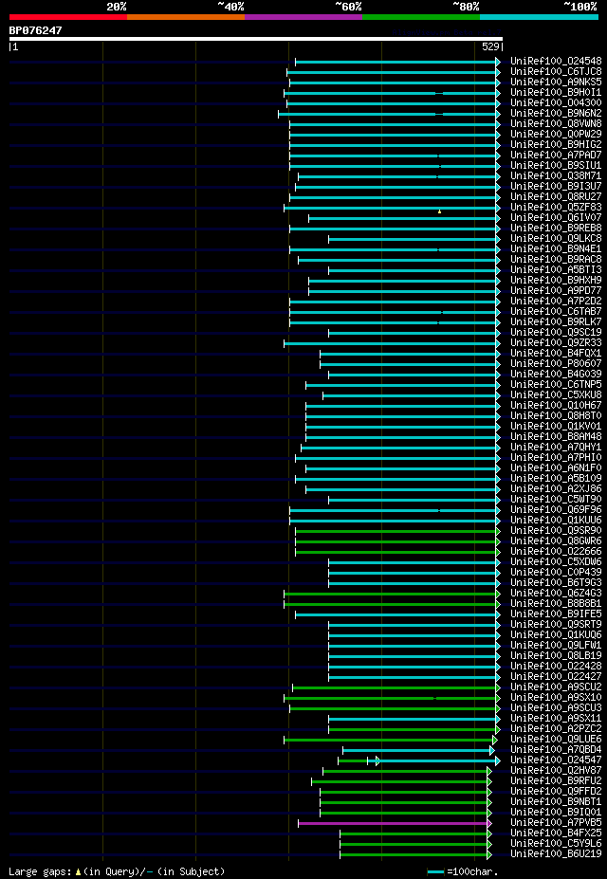The width and height of the screenshot is (607, 879).
Task: Select the UniRef100_Q9LUE6 label
Action: tap(556, 740)
